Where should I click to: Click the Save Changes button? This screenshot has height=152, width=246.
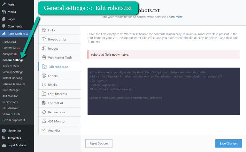[228, 143]
